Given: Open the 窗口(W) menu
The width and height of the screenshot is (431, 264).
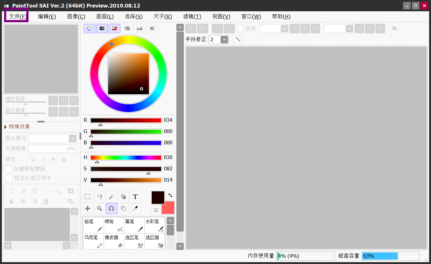Looking at the screenshot, I should (x=251, y=17).
